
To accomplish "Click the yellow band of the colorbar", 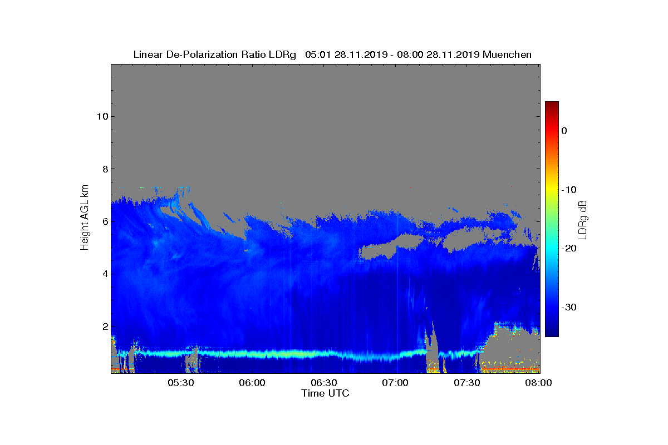I will point(552,190).
